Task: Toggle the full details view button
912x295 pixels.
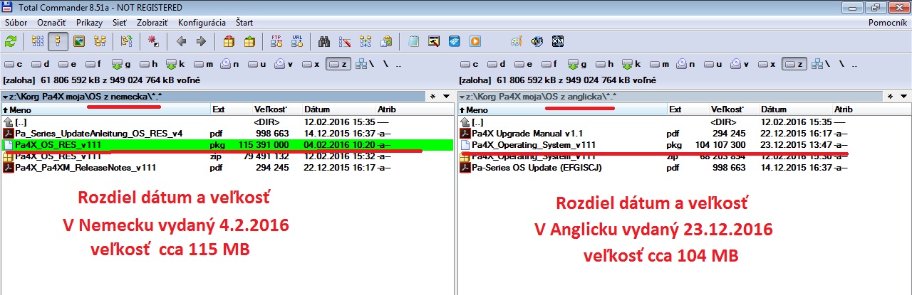Action: click(58, 41)
